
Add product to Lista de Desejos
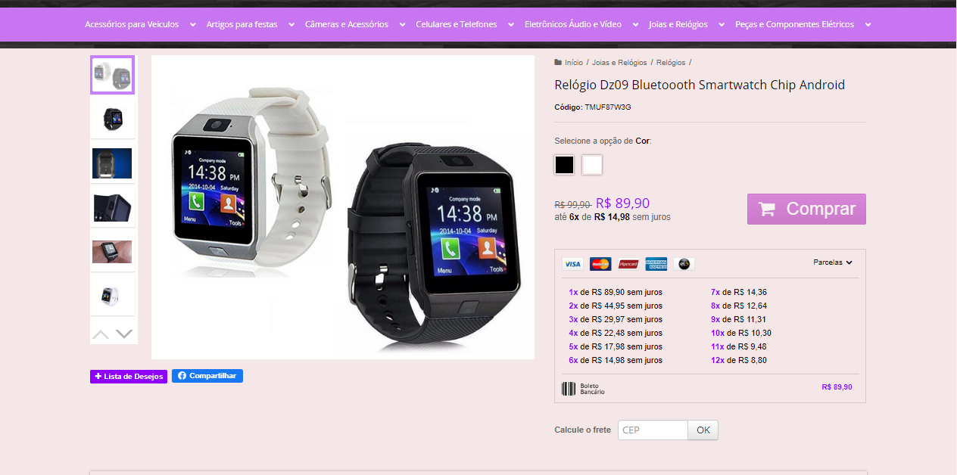(x=129, y=377)
